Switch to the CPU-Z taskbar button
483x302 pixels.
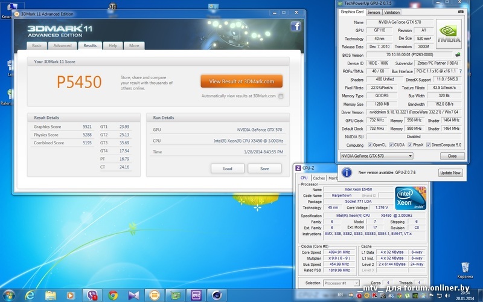(x=196, y=295)
